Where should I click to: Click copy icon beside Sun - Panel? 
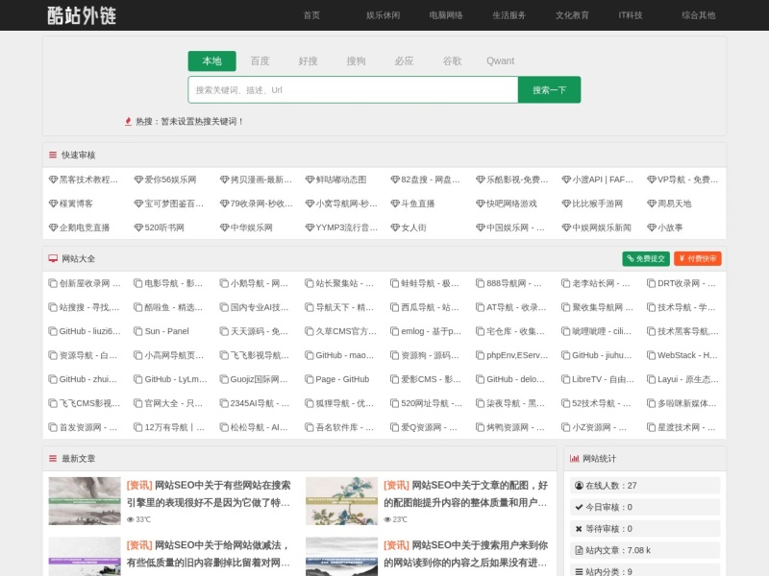coord(138,331)
